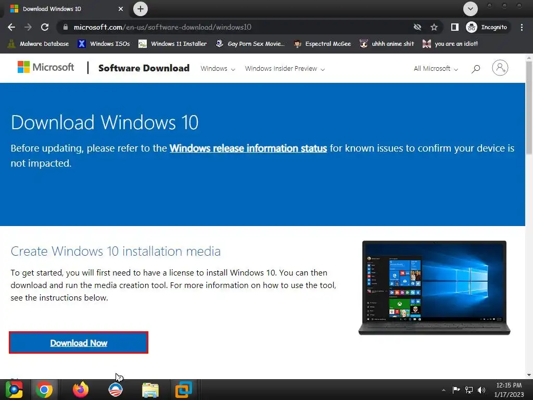533x400 pixels.
Task: Click the Software Download heading link
Action: tap(144, 68)
